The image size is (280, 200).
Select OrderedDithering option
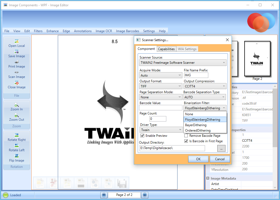205,131
